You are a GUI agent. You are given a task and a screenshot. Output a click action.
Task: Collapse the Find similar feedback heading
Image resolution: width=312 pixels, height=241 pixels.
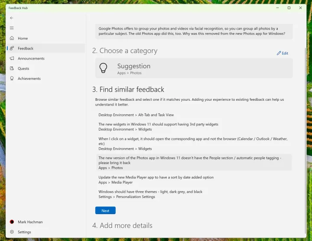[x=128, y=89]
